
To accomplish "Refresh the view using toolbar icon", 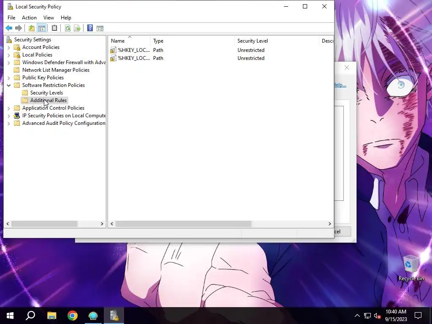I will click(67, 28).
